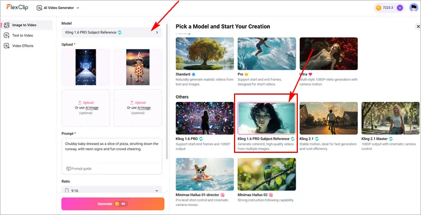Select the Kling 2.1 model thumbnail
This screenshot has height=215, width=421.
pyautogui.click(x=329, y=118)
